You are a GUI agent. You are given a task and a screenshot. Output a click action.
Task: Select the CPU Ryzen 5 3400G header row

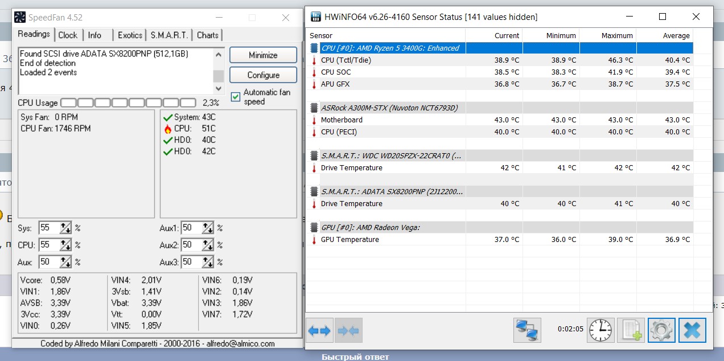(x=501, y=48)
